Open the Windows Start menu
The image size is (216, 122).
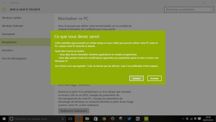[x=4, y=119]
